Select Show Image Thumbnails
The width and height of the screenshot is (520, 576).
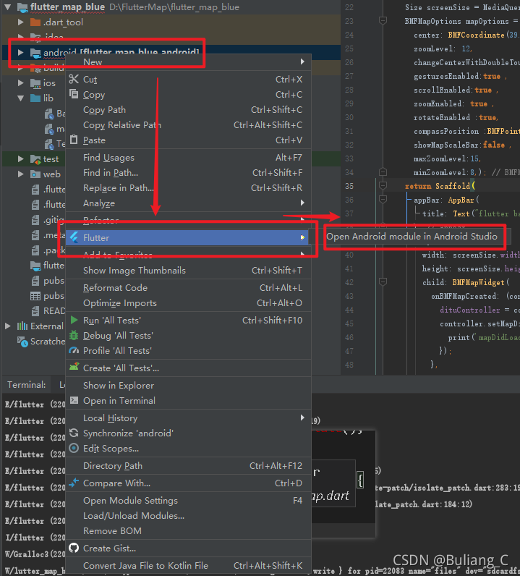point(188,270)
